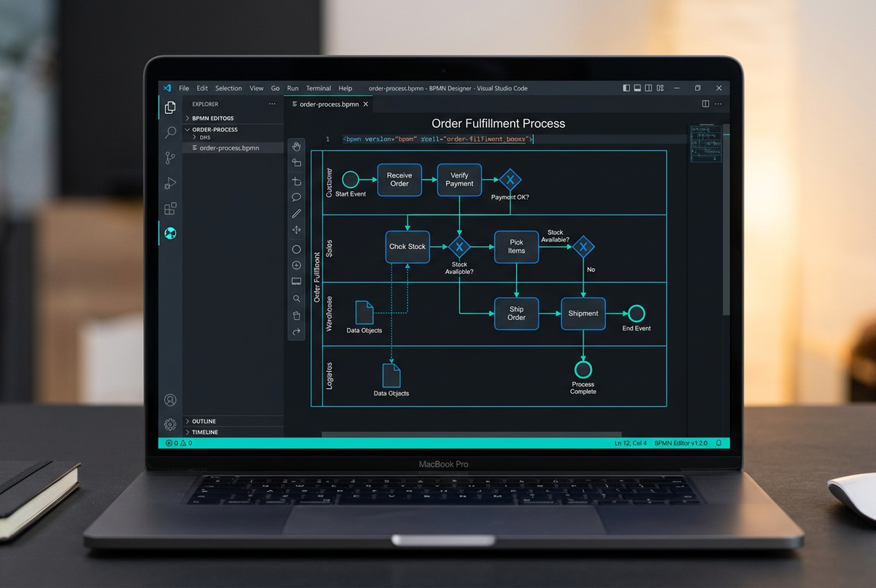Open the Selection menu
Image resolution: width=876 pixels, height=588 pixels.
pyautogui.click(x=228, y=88)
